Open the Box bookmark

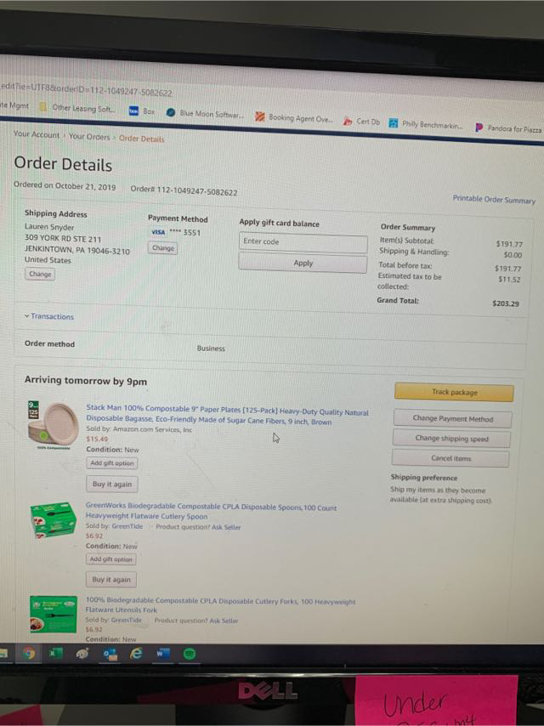coord(142,111)
